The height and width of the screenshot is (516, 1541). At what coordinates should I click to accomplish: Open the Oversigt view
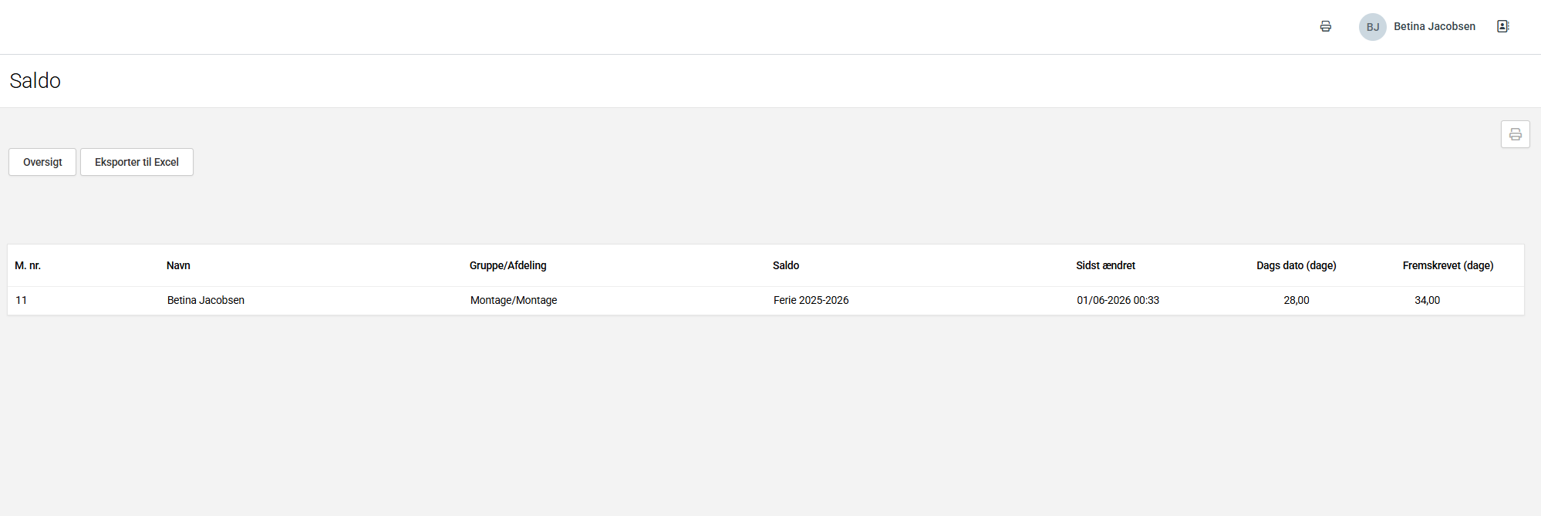42,162
